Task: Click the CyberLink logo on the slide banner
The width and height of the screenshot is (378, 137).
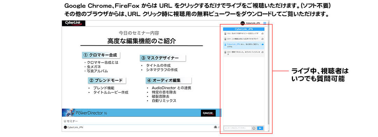Action: pos(208,113)
